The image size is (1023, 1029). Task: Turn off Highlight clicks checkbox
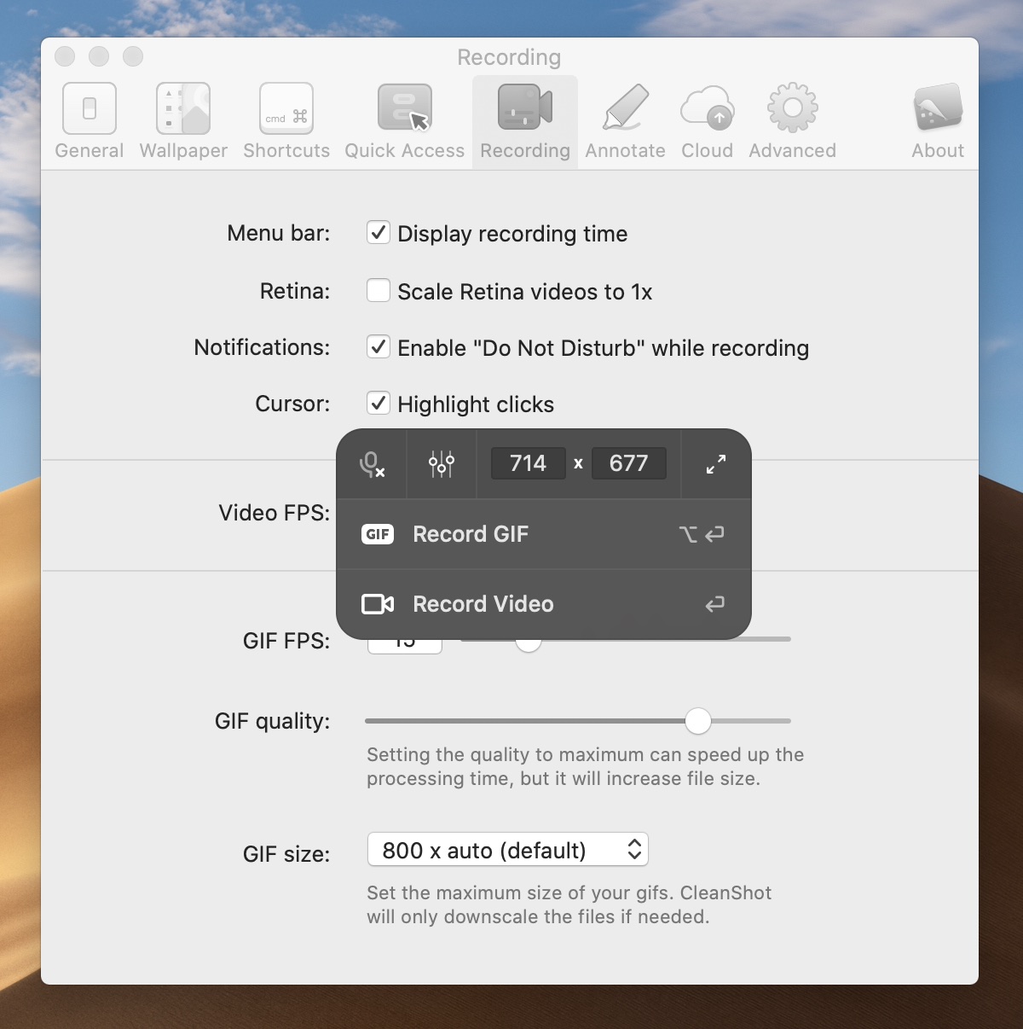(x=379, y=404)
